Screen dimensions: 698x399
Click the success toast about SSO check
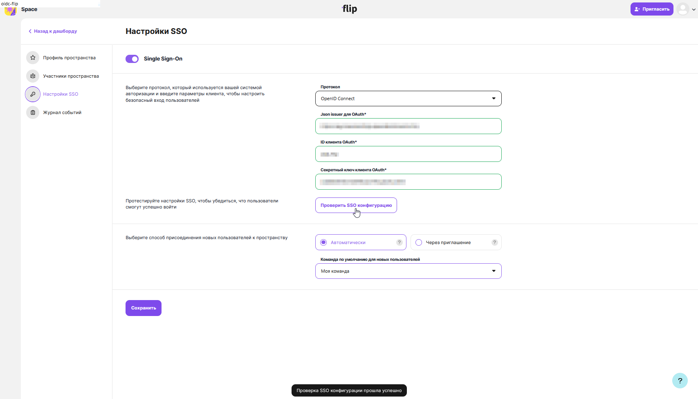[349, 390]
